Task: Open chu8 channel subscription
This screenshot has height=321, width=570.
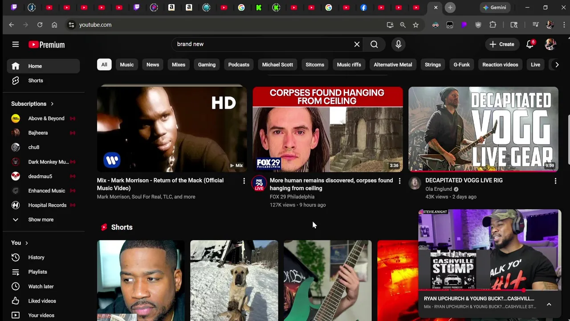Action: click(43, 147)
